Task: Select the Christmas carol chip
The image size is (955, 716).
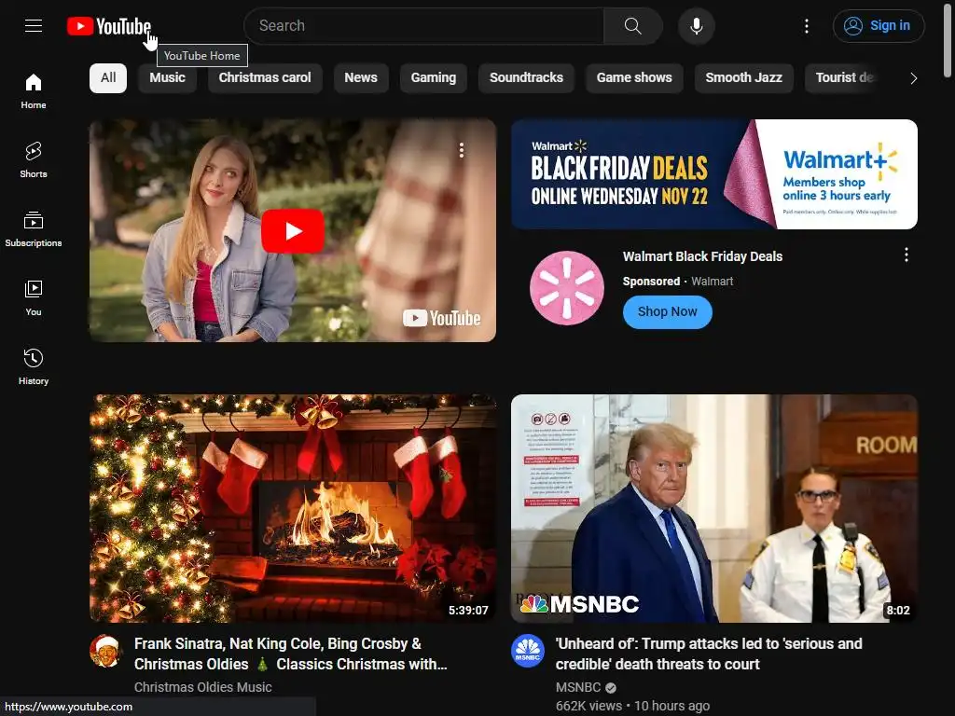Action: [264, 78]
